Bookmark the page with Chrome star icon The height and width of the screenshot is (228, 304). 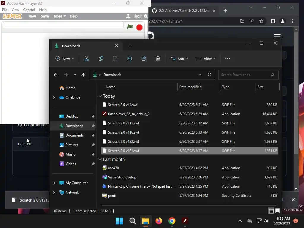tap(261, 21)
